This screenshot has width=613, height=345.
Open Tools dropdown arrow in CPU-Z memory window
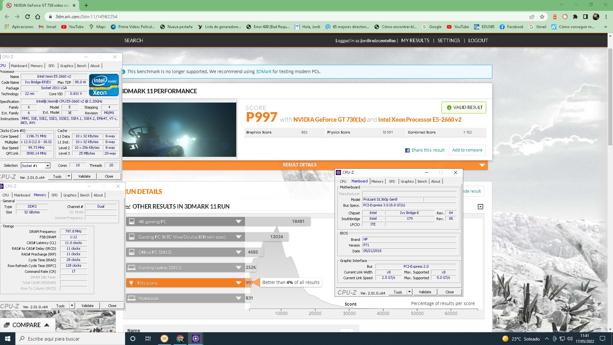pyautogui.click(x=72, y=306)
